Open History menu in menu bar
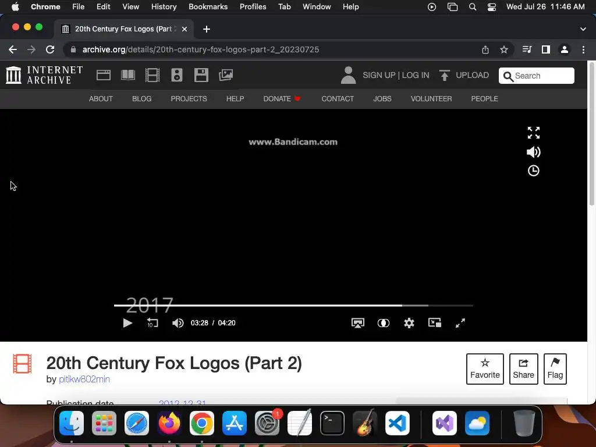596x447 pixels. [x=164, y=6]
